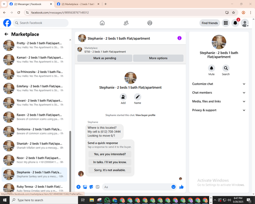Mute this conversation with the bell icon
The width and height of the screenshot is (255, 204).
(x=212, y=68)
